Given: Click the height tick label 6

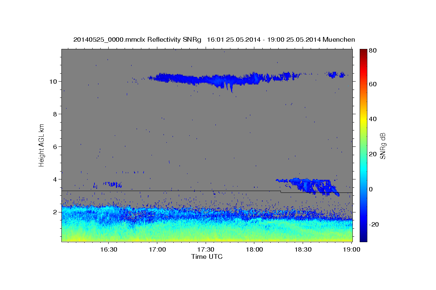Looking at the screenshot, I should pyautogui.click(x=56, y=146).
